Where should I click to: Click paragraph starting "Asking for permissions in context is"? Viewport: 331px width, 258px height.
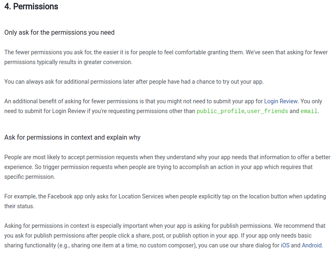pos(165,236)
